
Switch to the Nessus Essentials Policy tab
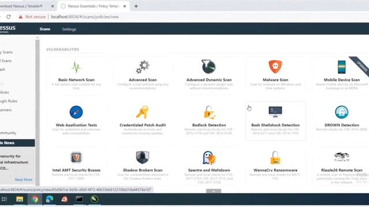click(93, 6)
